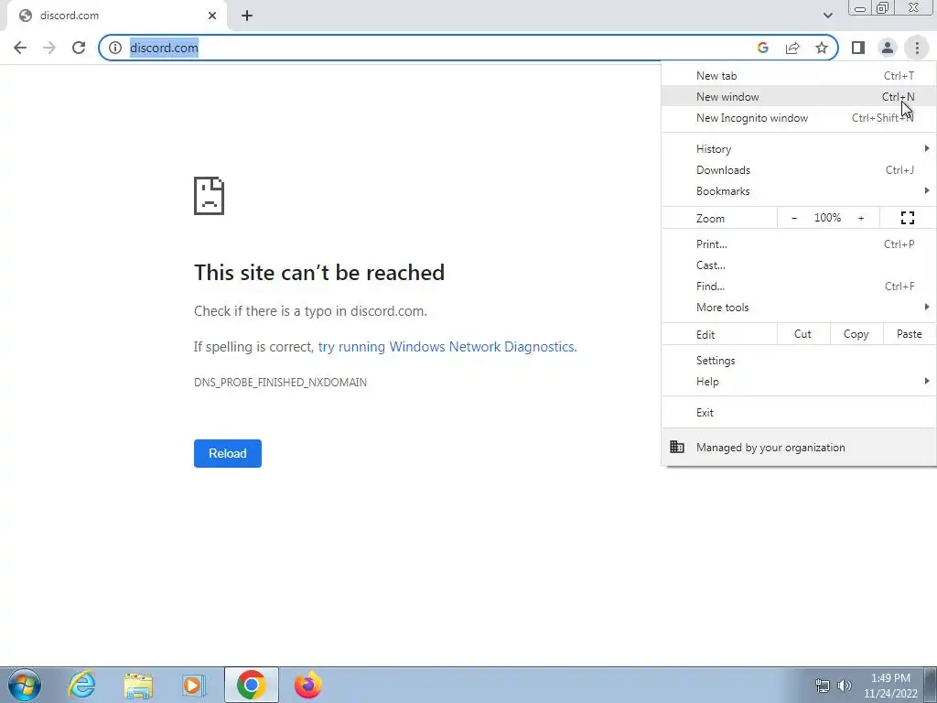This screenshot has width=937, height=703.
Task: Reload page with toolbar refresh icon
Action: pos(79,48)
